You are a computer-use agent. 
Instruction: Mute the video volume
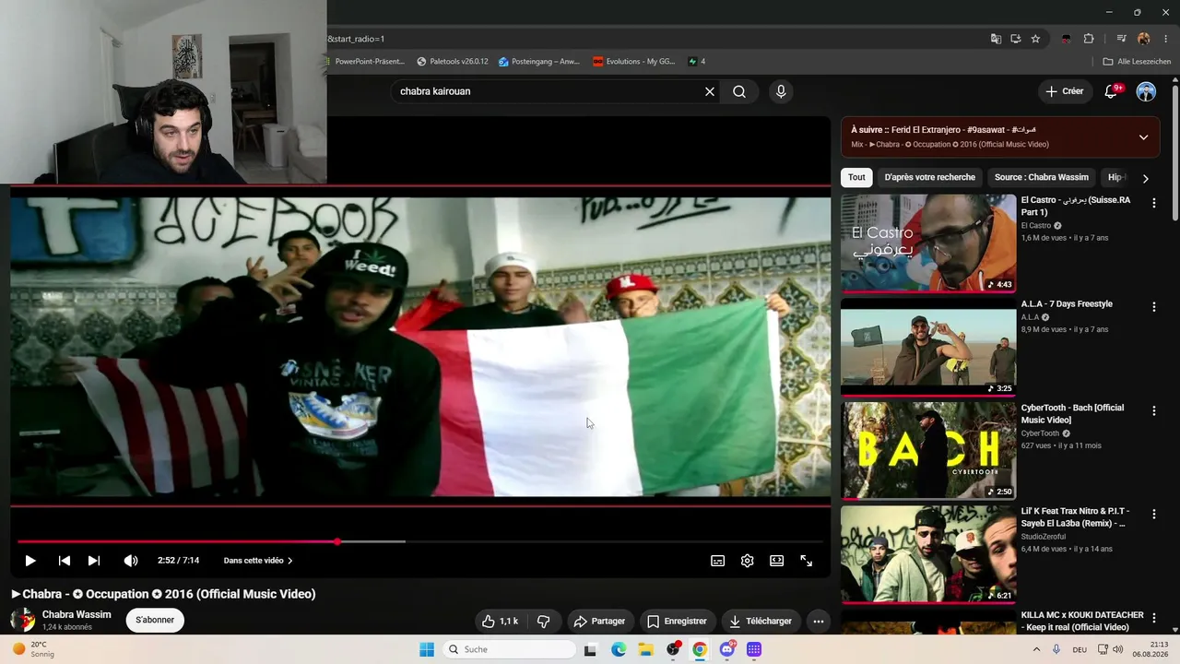(131, 561)
